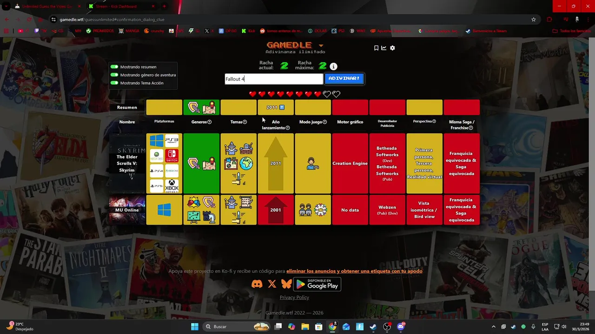The height and width of the screenshot is (334, 595).
Task: Open the X social link icon
Action: click(272, 284)
